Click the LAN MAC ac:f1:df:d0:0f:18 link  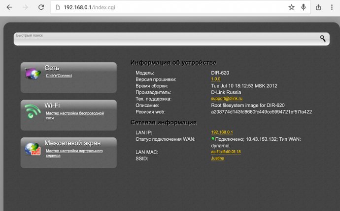coord(226,152)
